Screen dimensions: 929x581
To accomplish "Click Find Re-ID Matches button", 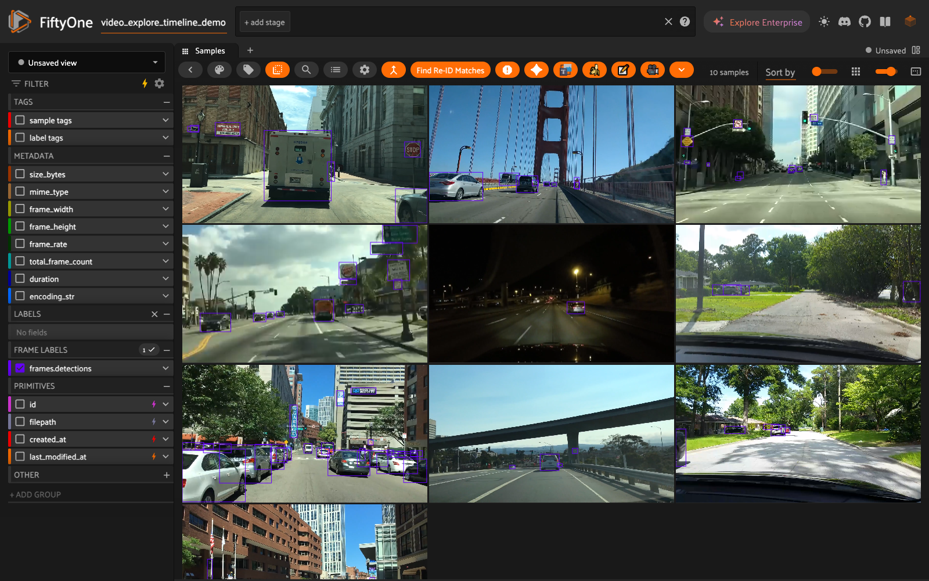I will click(451, 70).
